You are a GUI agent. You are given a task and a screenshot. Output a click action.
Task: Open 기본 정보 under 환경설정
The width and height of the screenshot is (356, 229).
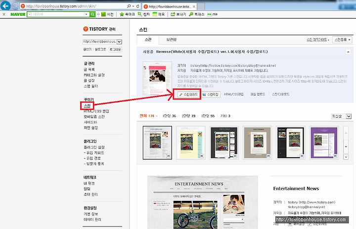(90, 214)
